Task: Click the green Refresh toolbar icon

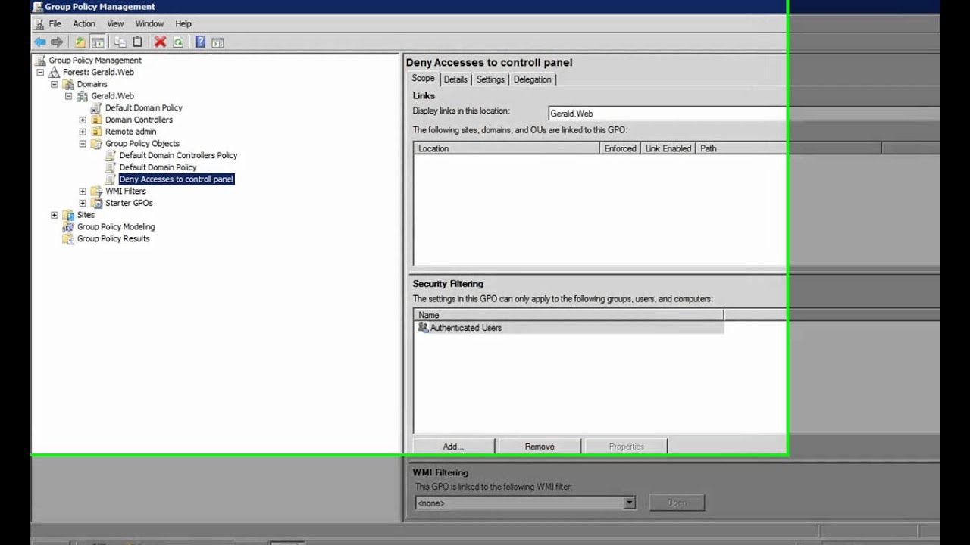Action: [178, 42]
